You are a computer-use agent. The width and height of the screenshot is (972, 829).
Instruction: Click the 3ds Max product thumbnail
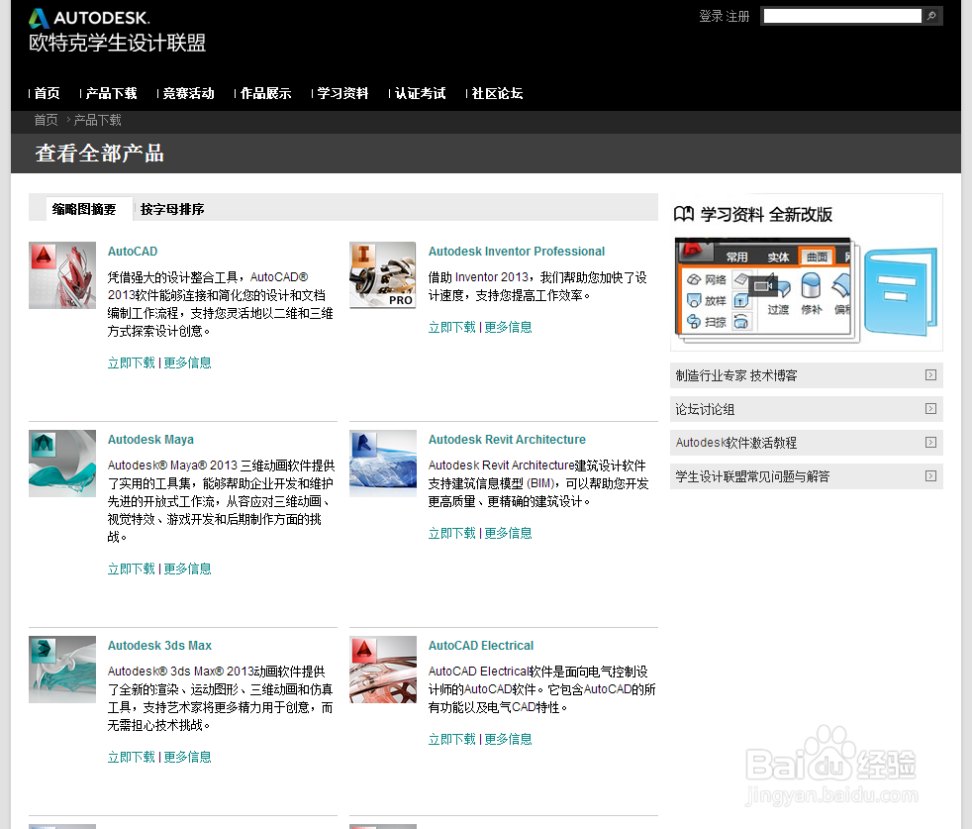point(62,670)
